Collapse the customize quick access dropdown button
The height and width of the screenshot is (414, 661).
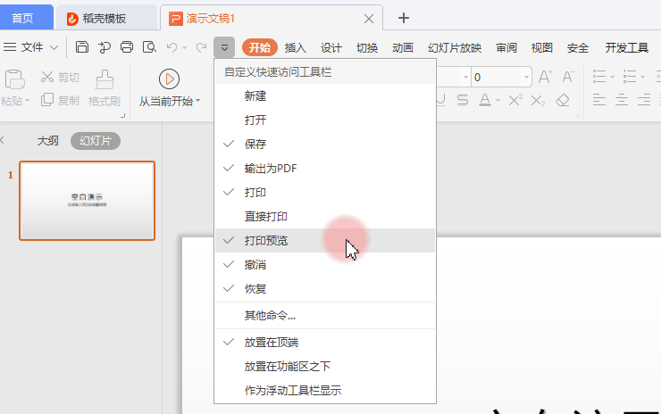(224, 47)
